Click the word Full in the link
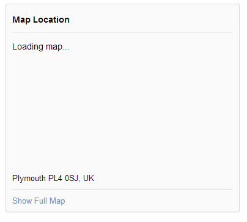247x222 pixels. [41, 201]
